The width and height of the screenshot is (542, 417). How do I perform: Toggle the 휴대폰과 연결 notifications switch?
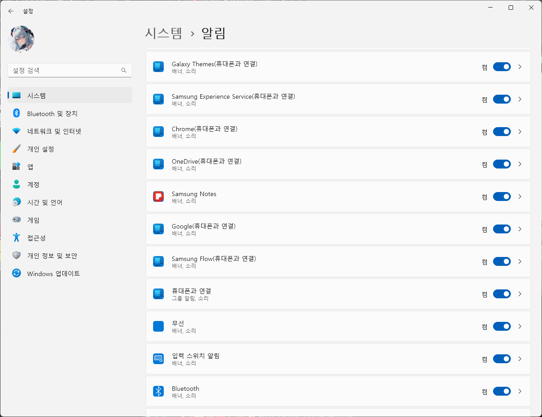click(502, 294)
